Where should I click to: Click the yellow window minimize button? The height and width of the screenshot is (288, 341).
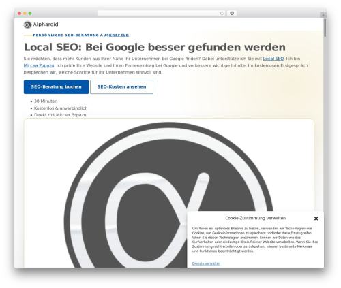25,14
